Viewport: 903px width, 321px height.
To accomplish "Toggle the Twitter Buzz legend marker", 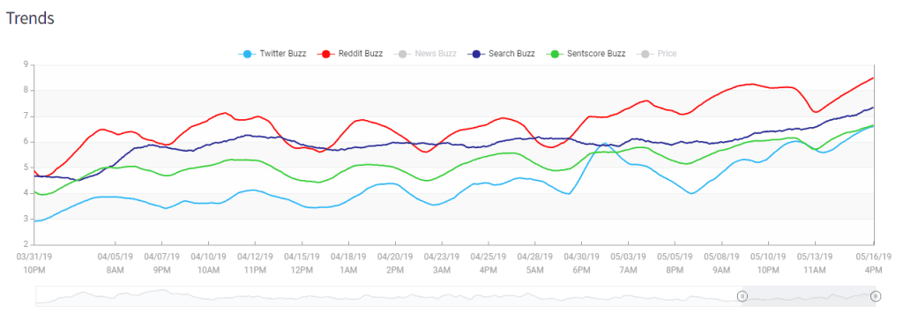I will [247, 54].
